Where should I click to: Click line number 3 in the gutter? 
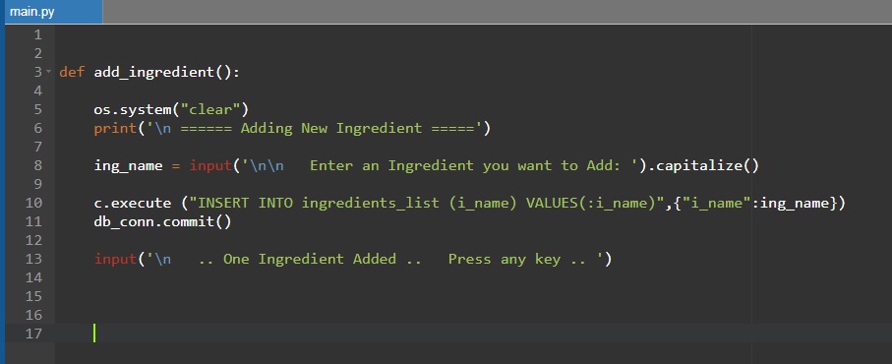coord(37,72)
